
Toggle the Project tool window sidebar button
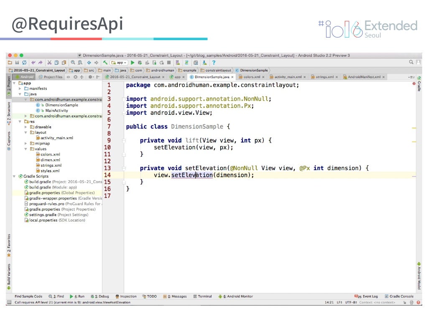point(9,84)
